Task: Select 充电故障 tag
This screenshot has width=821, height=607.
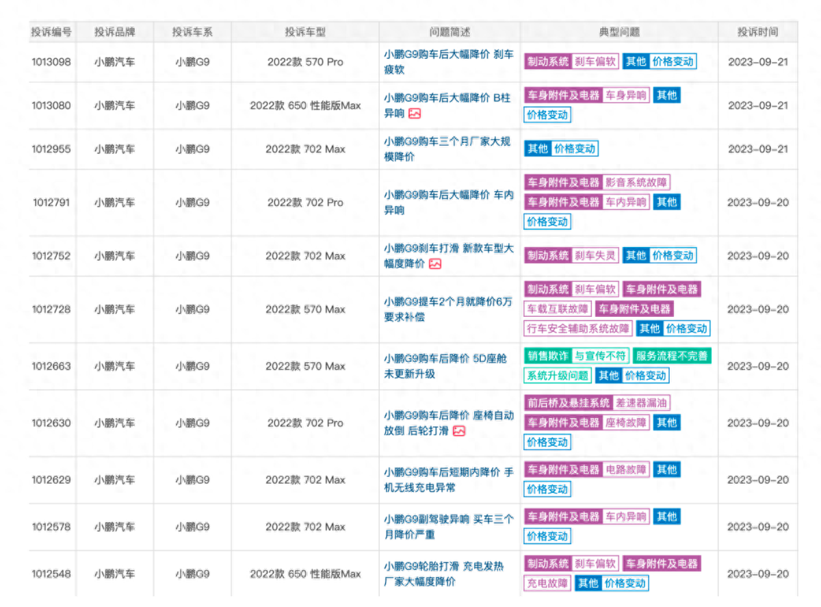Action: coord(548,584)
